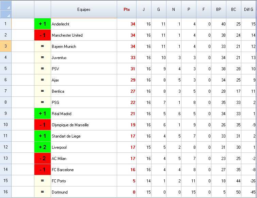257x198 pixels.
Task: Select row header number 3
Action: (x=5, y=47)
